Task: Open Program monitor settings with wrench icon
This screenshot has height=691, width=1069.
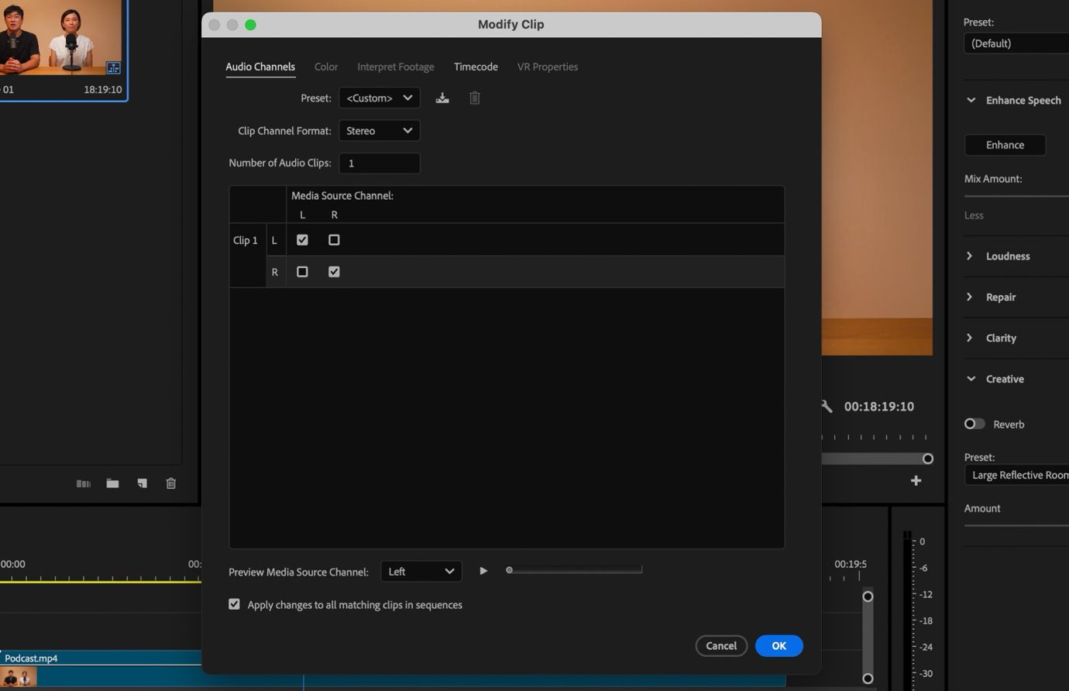Action: point(827,406)
